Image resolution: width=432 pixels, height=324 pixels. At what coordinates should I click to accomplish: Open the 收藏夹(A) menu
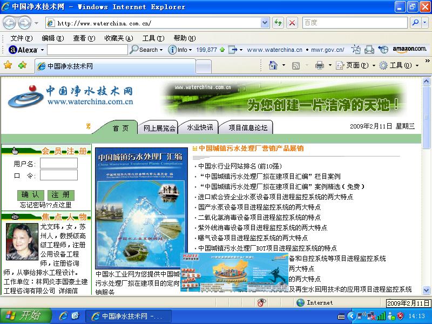(119, 38)
